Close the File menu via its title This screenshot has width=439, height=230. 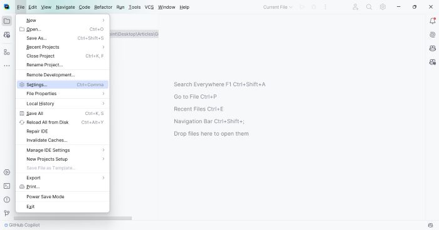(x=21, y=7)
